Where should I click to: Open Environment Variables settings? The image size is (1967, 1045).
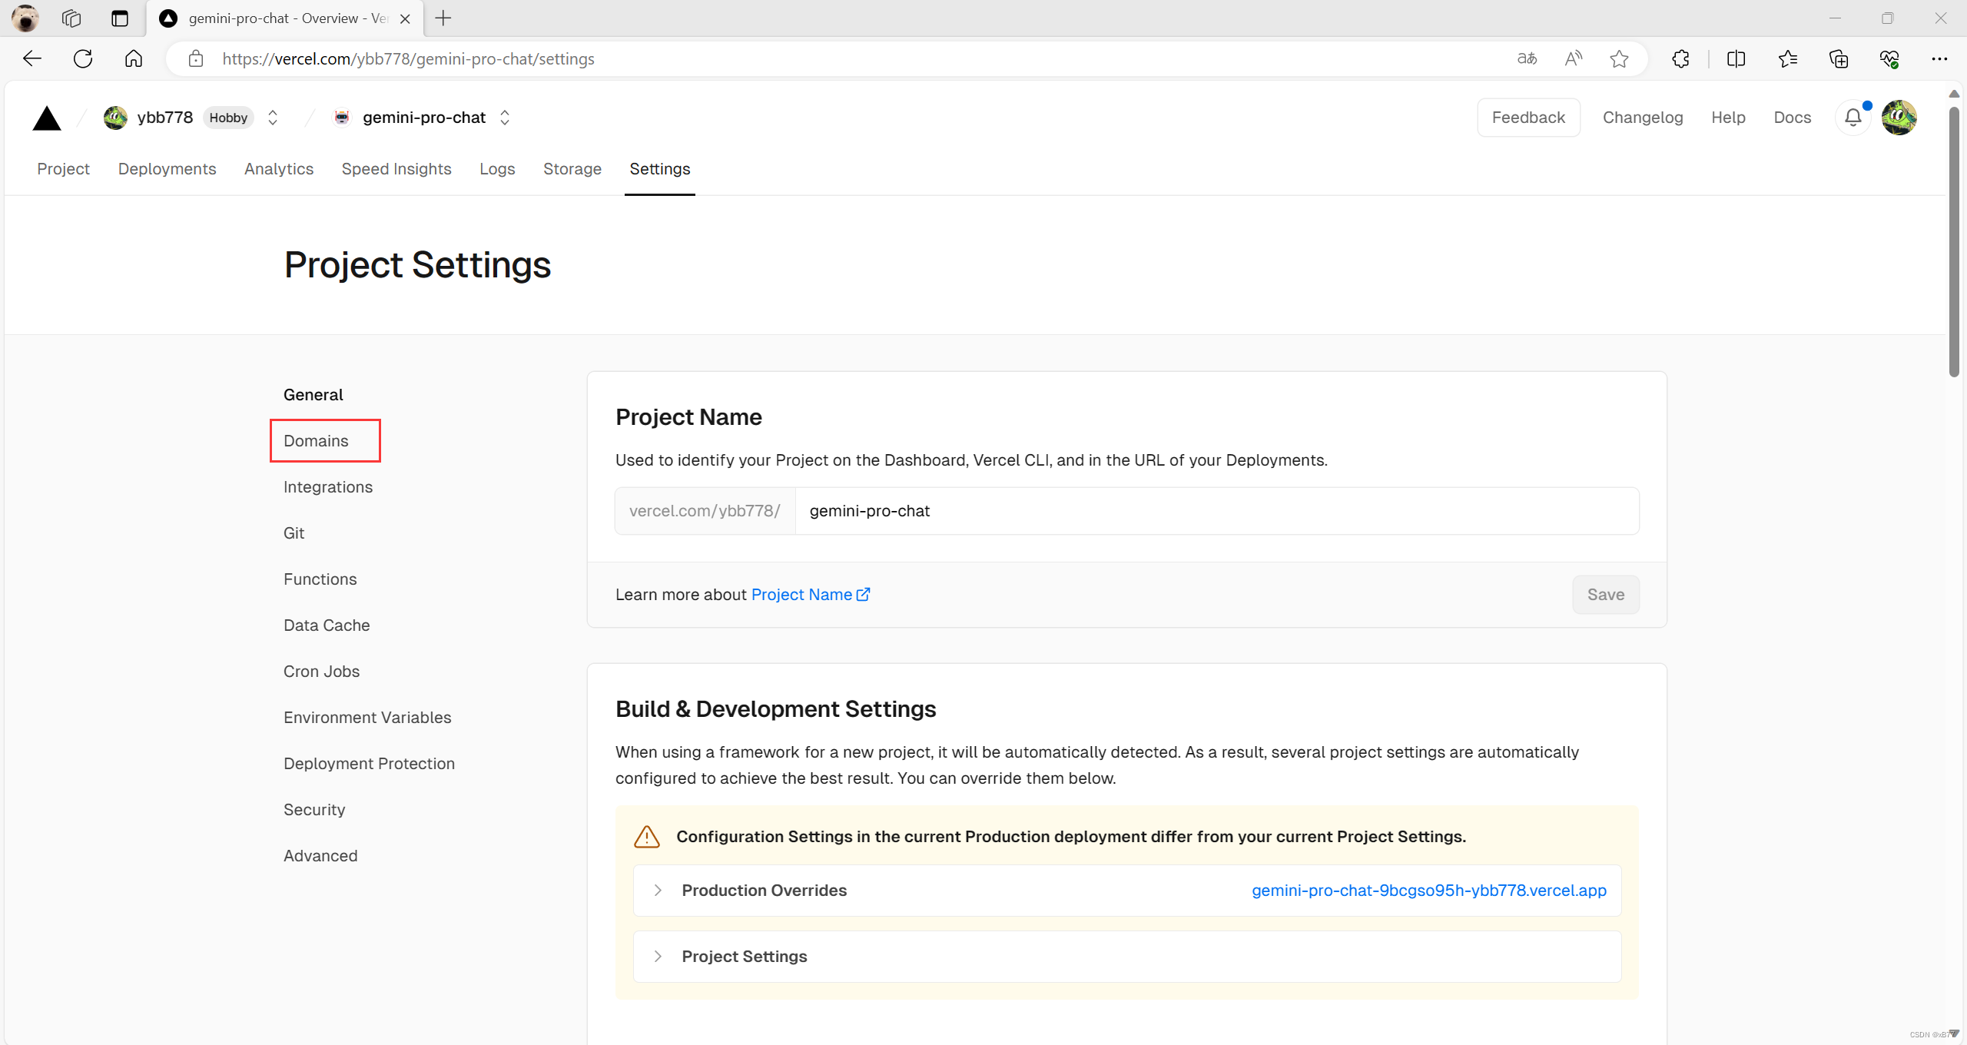tap(367, 717)
